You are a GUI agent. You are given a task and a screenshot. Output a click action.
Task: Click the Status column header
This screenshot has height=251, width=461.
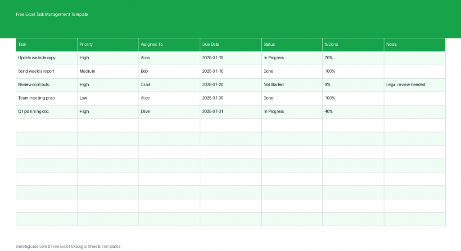click(x=292, y=44)
